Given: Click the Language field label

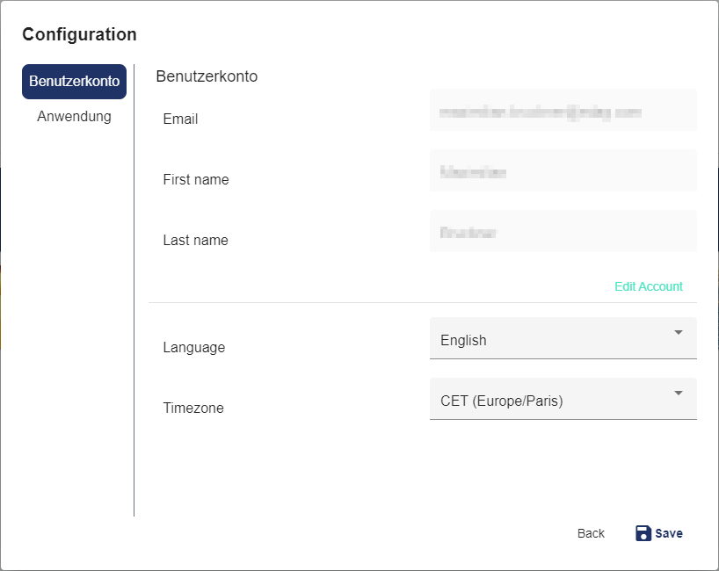Looking at the screenshot, I should pyautogui.click(x=193, y=348).
